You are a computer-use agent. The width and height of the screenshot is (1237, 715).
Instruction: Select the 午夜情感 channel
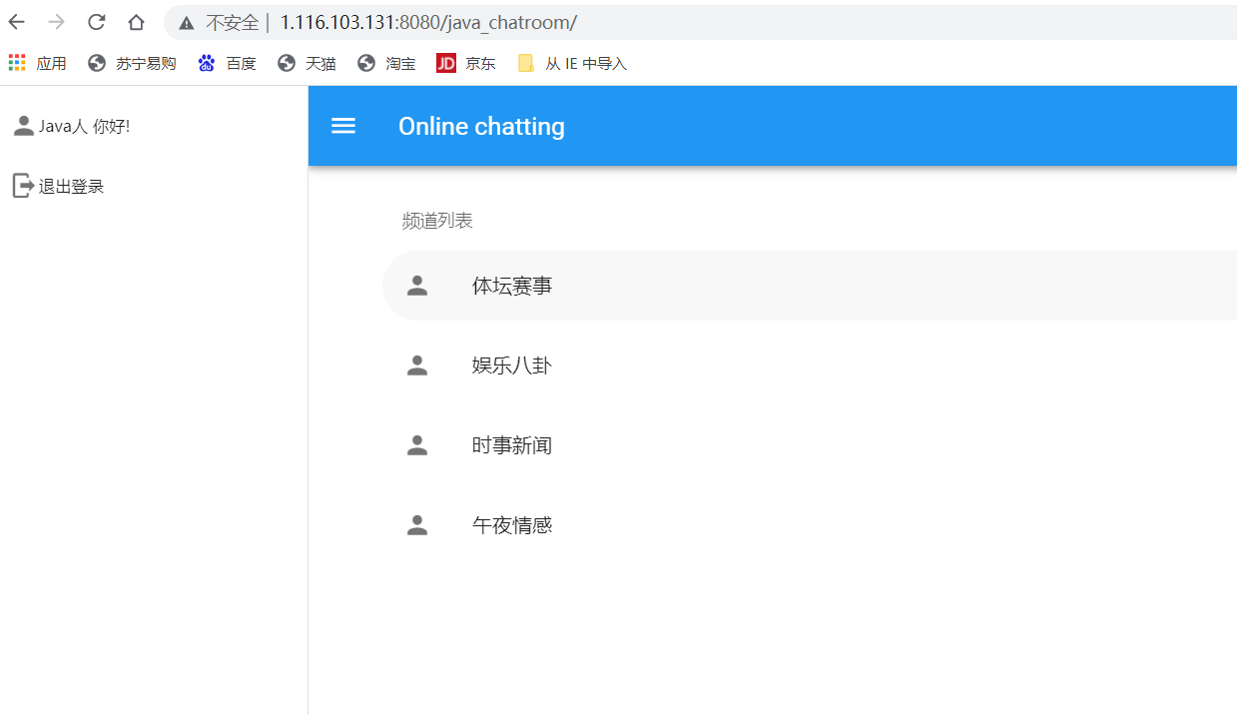[511, 524]
